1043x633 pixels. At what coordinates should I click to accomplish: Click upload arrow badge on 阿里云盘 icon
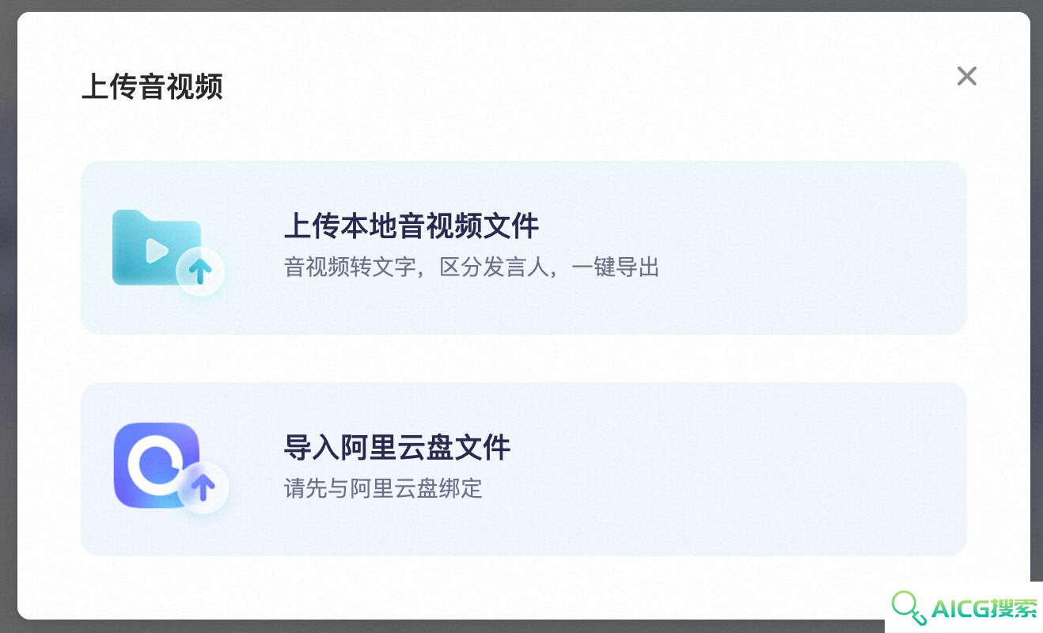(203, 487)
